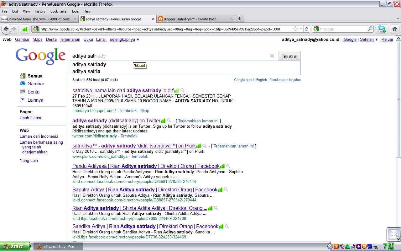Switch to Google.com in English
401x251 pixels.
coord(250,80)
